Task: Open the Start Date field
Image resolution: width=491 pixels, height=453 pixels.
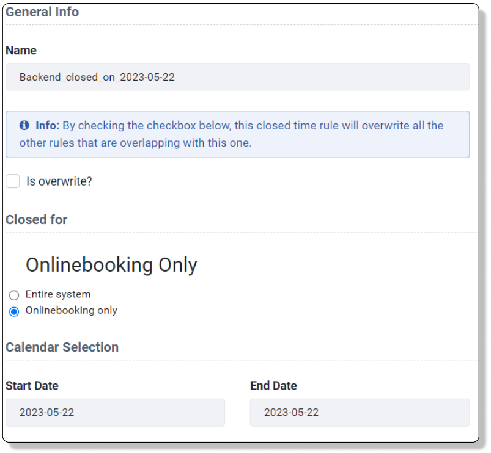Action: 115,413
